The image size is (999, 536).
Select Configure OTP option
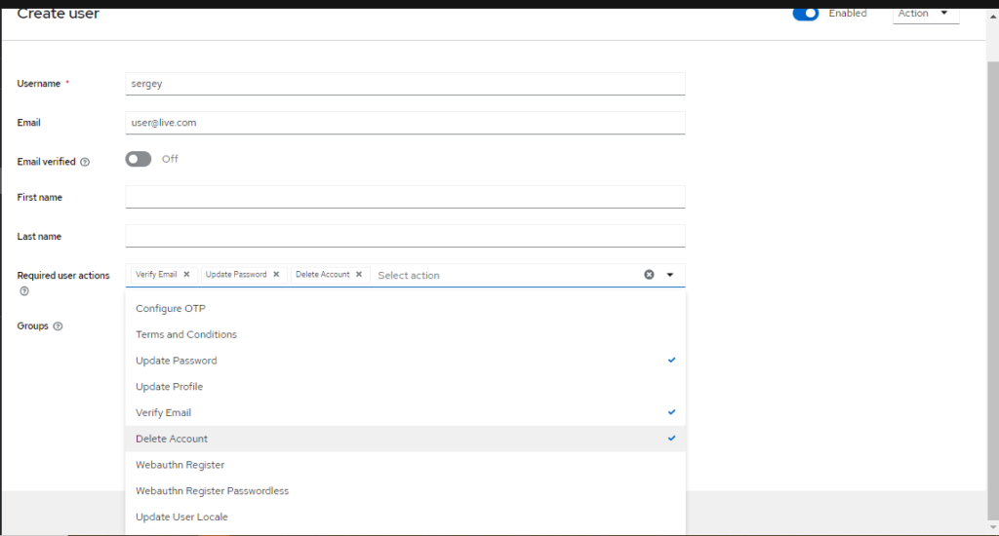click(x=171, y=309)
